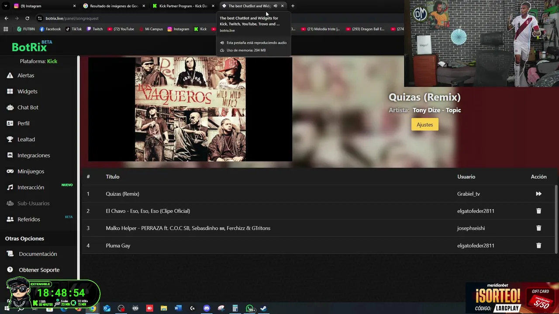
Task: Click the username josephseishi
Action: pyautogui.click(x=471, y=228)
